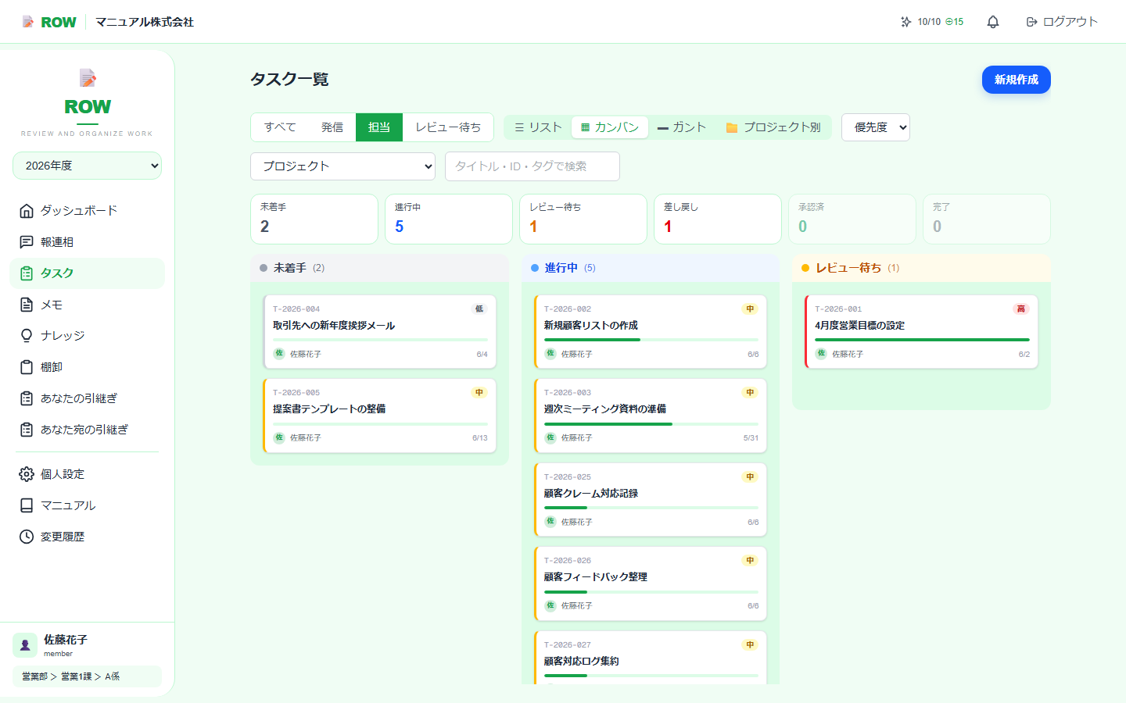Click the 差し戻し count summary card
1126x703 pixels.
click(x=718, y=219)
